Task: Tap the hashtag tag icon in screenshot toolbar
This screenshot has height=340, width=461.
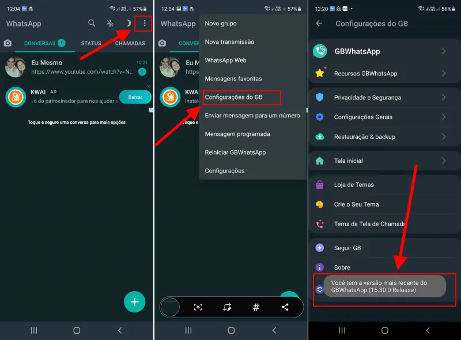Action: [x=256, y=307]
